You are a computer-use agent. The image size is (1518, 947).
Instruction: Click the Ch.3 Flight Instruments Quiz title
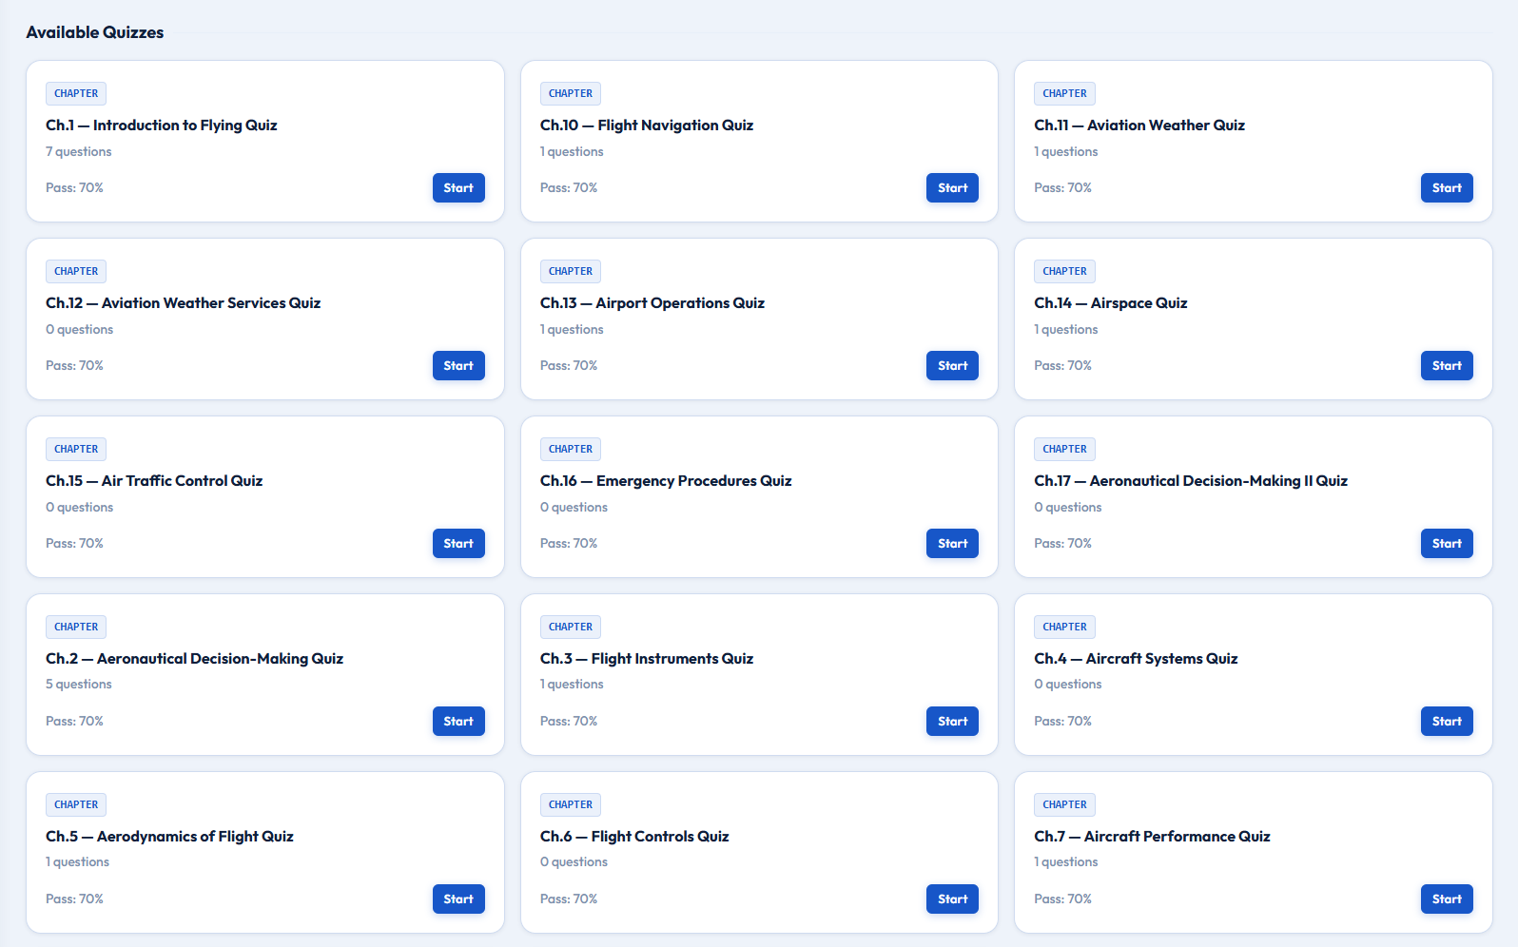[646, 659]
